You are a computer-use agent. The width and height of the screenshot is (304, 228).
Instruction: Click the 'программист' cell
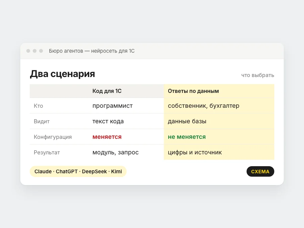tap(112, 106)
